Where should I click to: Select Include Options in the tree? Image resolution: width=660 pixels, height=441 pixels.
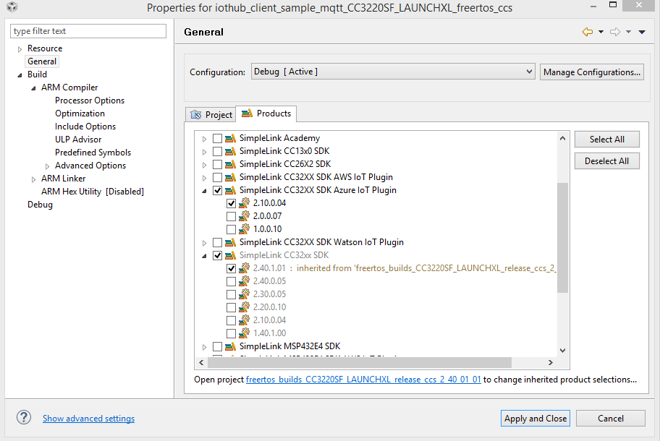coord(85,127)
